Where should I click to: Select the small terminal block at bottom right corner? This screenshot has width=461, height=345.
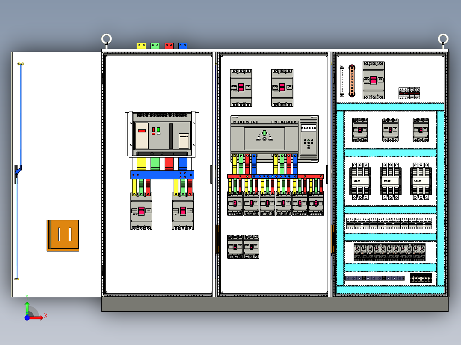point(421,278)
